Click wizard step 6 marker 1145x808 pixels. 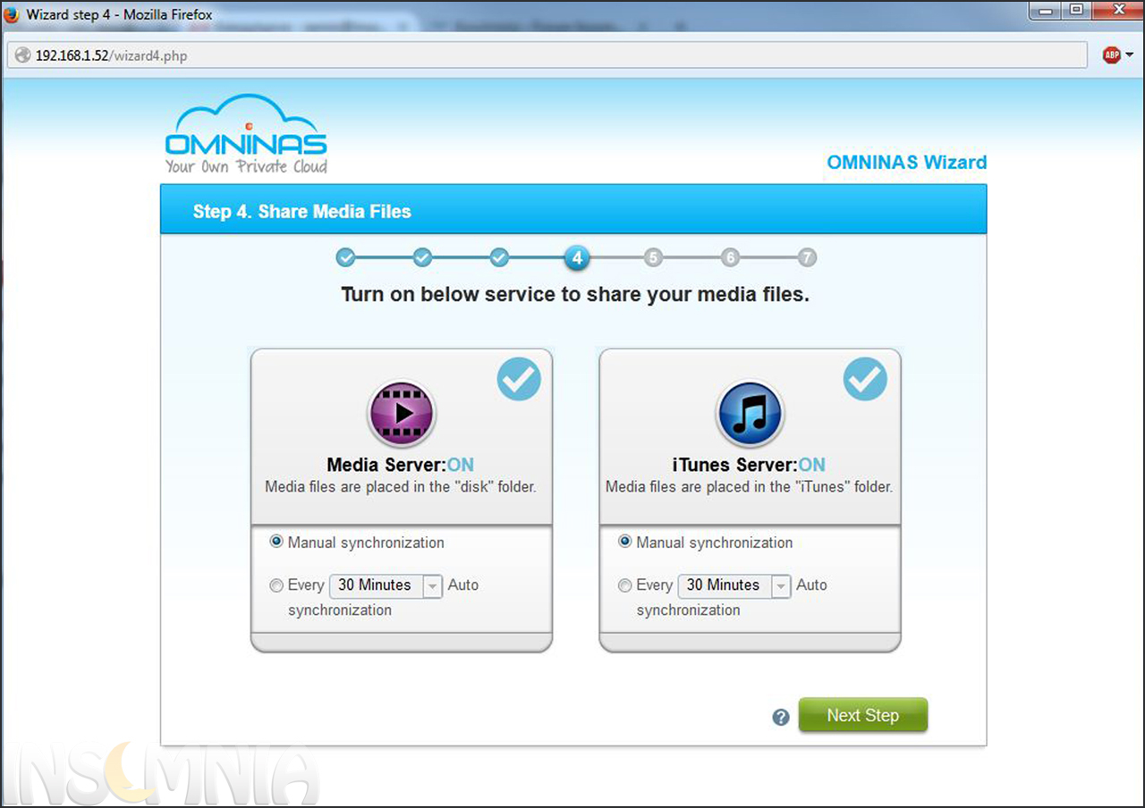click(730, 258)
